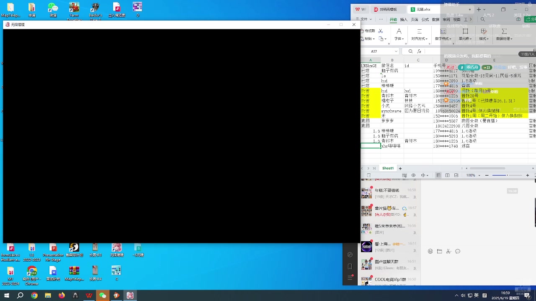Viewport: 536px width, 301px height.
Task: Click the emoji icon in WeChat chat box
Action: coord(430,251)
